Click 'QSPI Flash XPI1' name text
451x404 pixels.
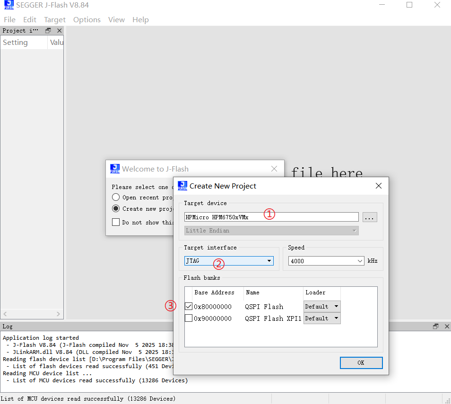[x=273, y=318]
